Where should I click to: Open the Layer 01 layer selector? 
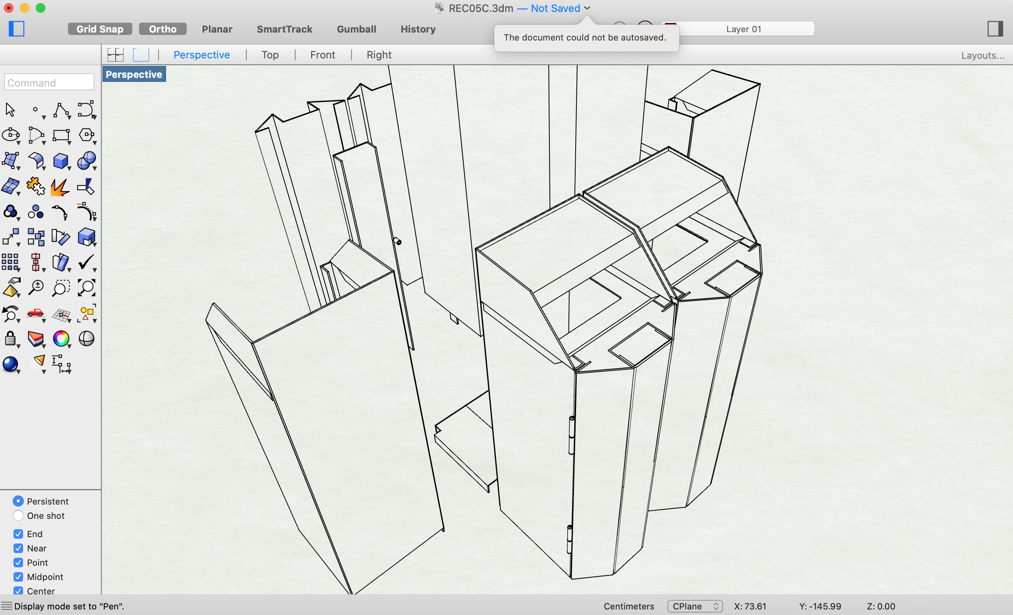tap(743, 29)
